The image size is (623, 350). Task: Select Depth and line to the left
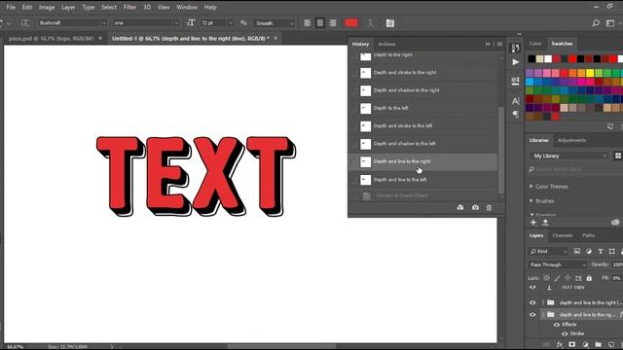422,180
